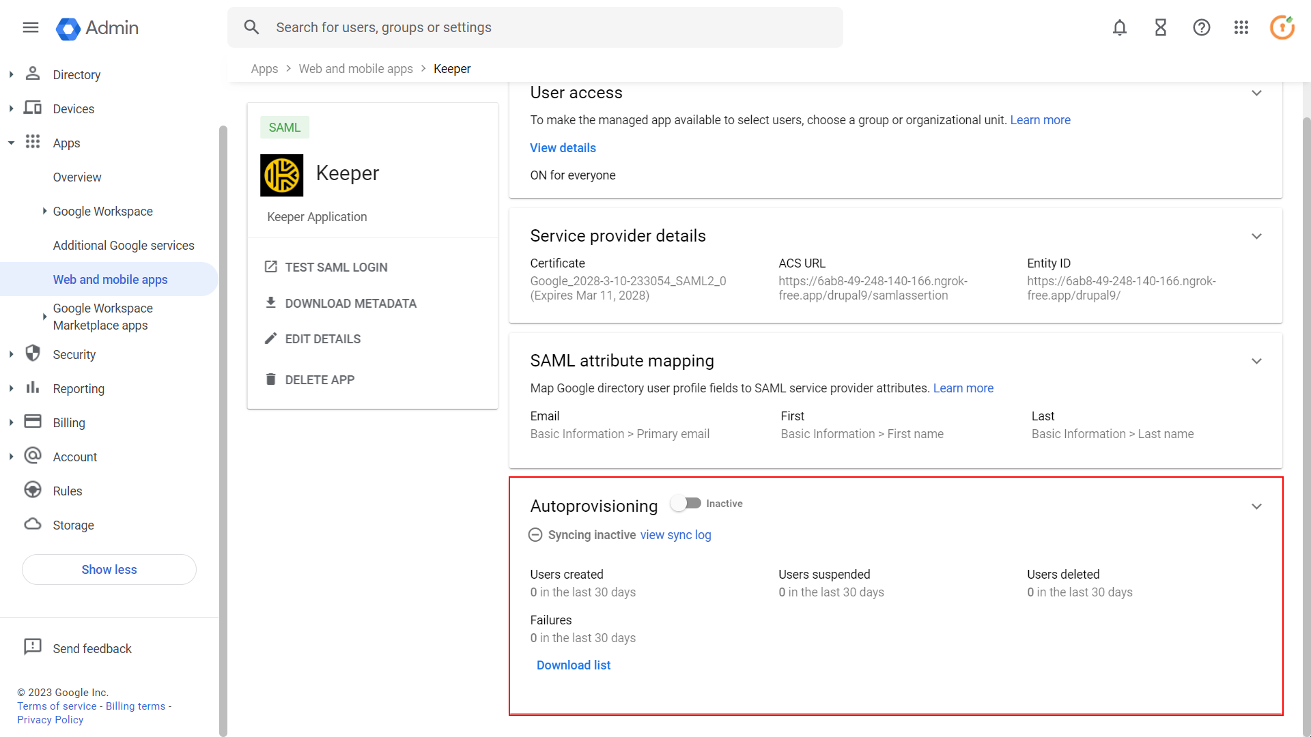Click the Test SAML Login open icon
The height and width of the screenshot is (737, 1311).
click(271, 267)
